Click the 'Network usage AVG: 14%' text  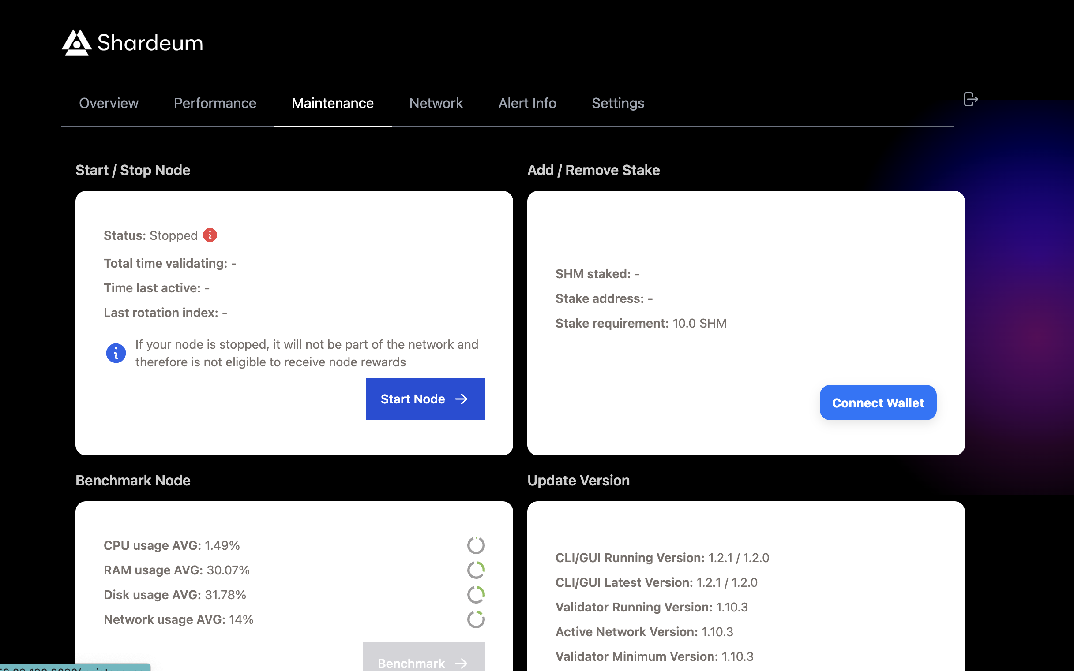pyautogui.click(x=179, y=619)
